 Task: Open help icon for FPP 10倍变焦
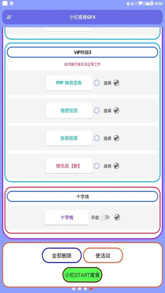coord(116,83)
